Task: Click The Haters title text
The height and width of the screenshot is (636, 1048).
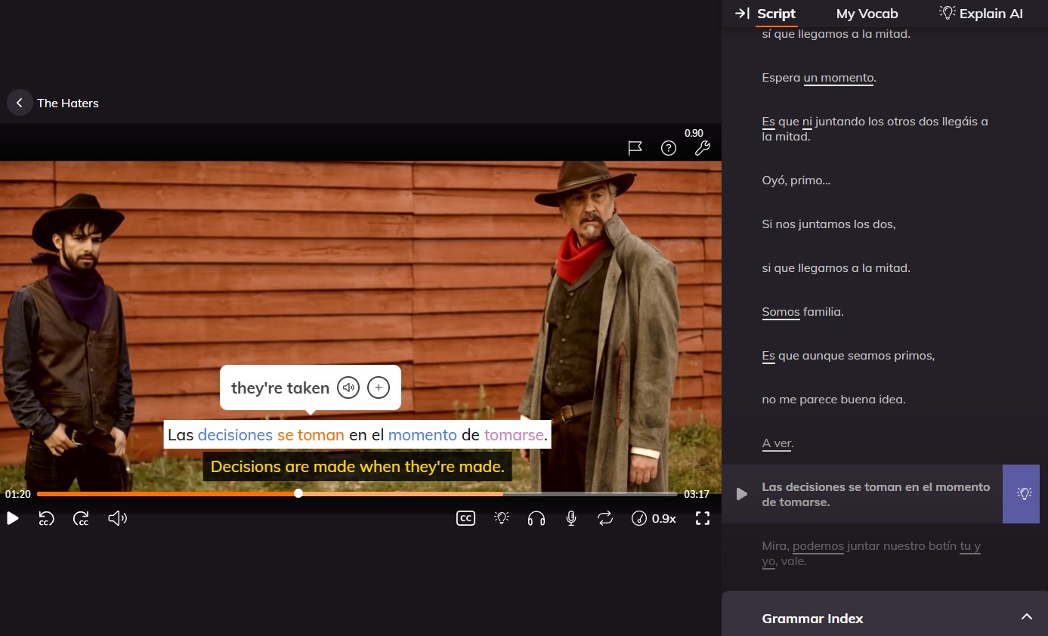Action: pyautogui.click(x=68, y=103)
